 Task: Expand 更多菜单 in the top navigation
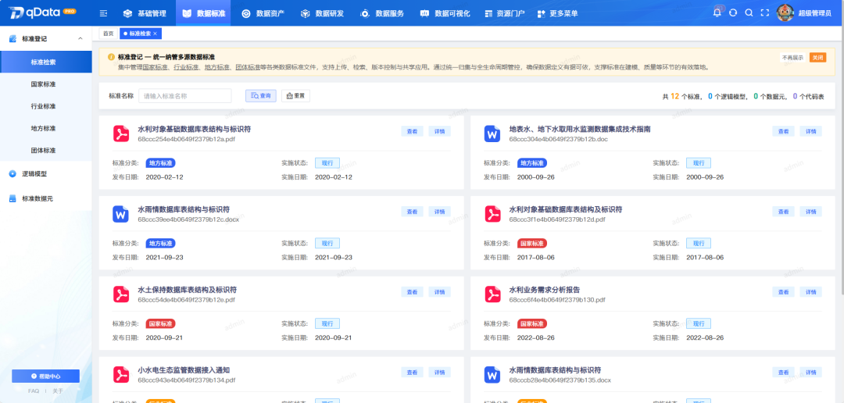558,13
